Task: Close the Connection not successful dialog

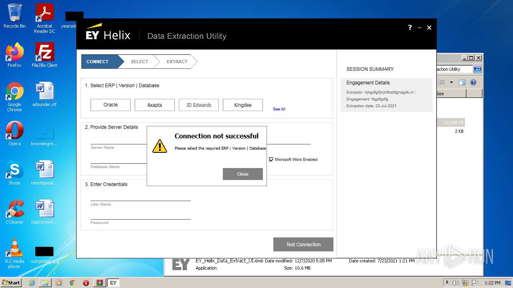Action: (242, 174)
